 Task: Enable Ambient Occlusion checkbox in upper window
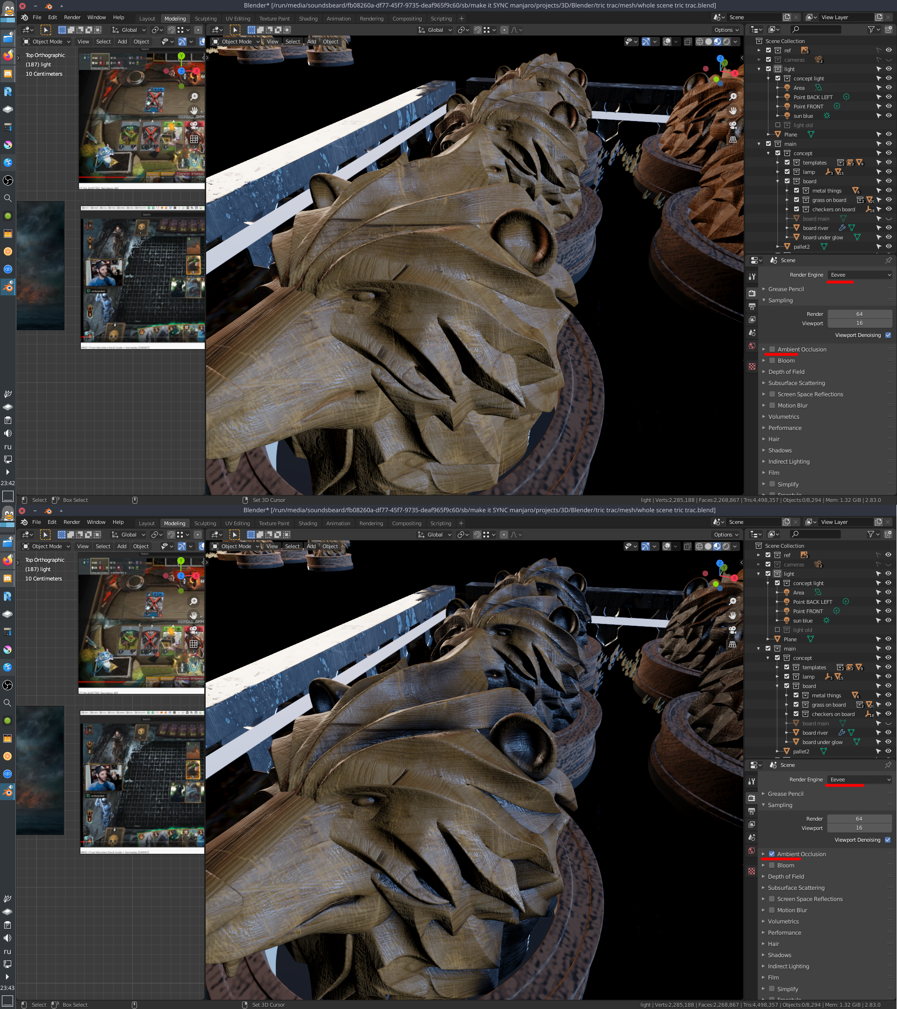772,349
